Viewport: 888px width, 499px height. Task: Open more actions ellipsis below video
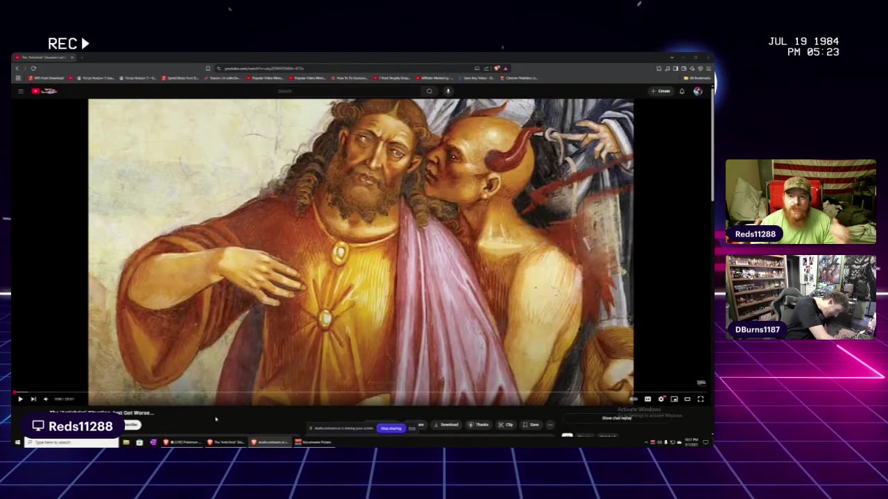pos(550,425)
